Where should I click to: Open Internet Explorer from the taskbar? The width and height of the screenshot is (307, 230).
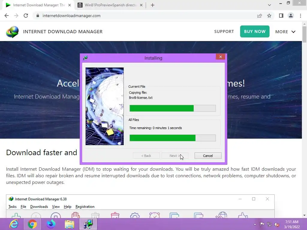[14, 224]
